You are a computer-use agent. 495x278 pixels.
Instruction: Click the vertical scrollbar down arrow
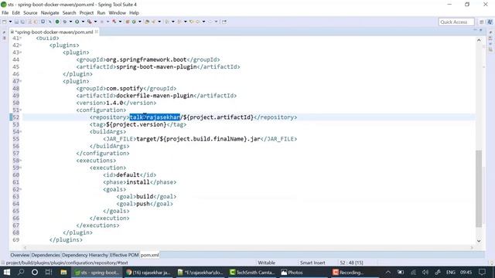[479, 241]
